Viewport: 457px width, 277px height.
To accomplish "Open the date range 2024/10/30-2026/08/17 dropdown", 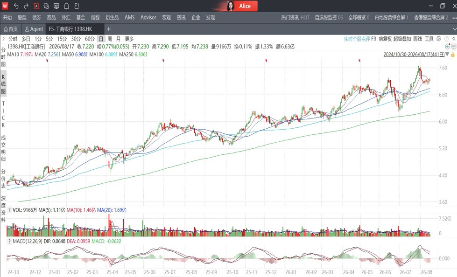I will tap(416, 55).
